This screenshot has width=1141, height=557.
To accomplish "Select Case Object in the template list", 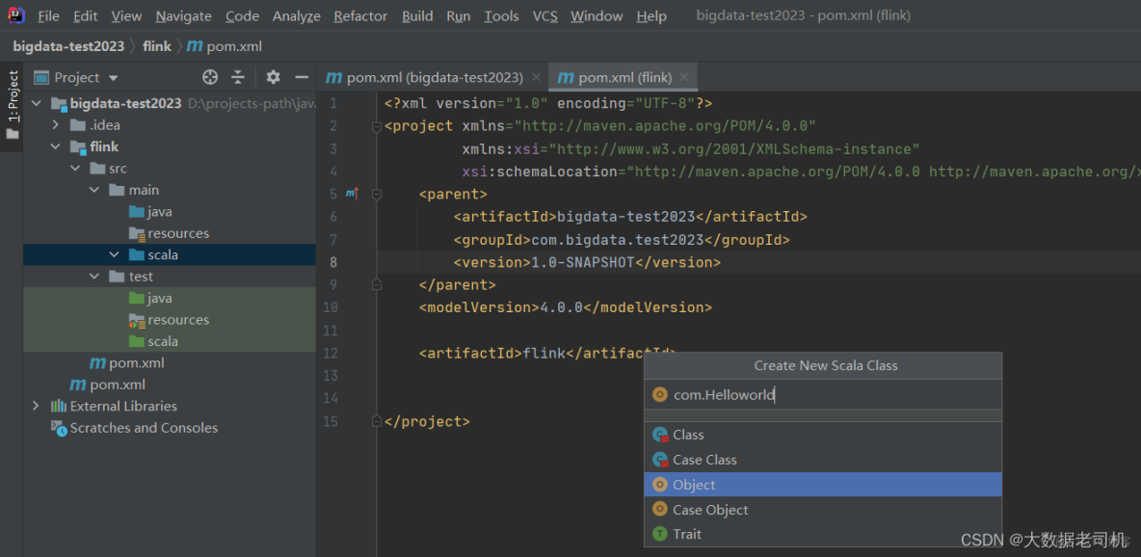I will pyautogui.click(x=709, y=509).
